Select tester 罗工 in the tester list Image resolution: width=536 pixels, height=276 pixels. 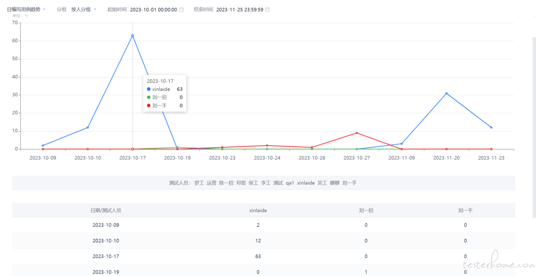tap(199, 183)
